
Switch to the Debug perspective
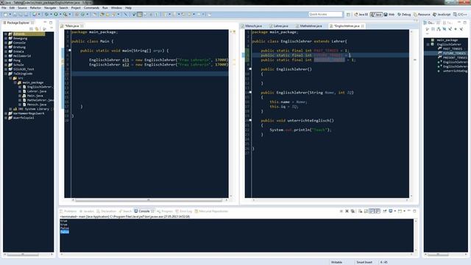pyautogui.click(x=404, y=15)
